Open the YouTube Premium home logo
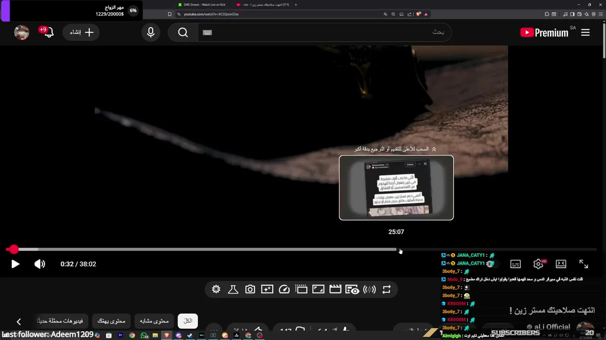This screenshot has width=606, height=340. tap(544, 33)
